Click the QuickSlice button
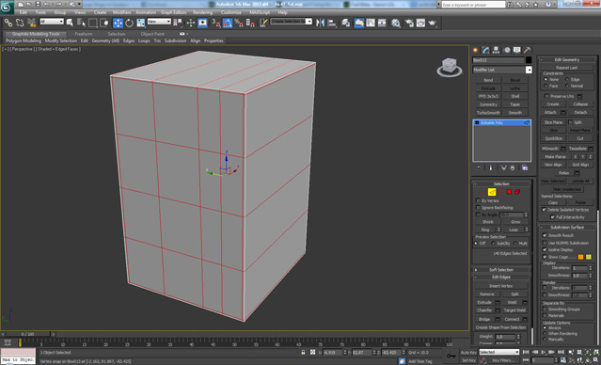The height and width of the screenshot is (365, 601). [553, 139]
